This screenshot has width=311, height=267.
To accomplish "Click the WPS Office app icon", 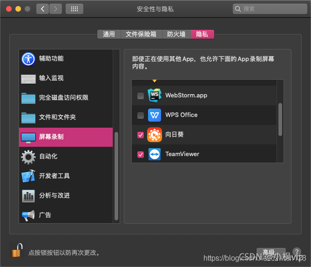I will click(x=155, y=115).
